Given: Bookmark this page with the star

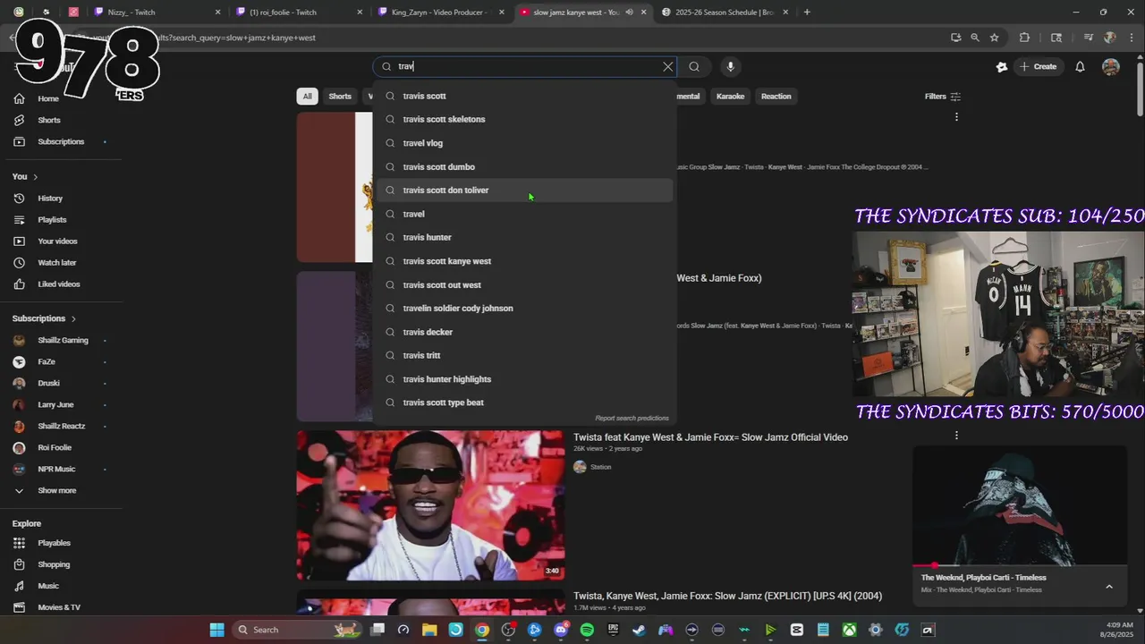Looking at the screenshot, I should [994, 38].
